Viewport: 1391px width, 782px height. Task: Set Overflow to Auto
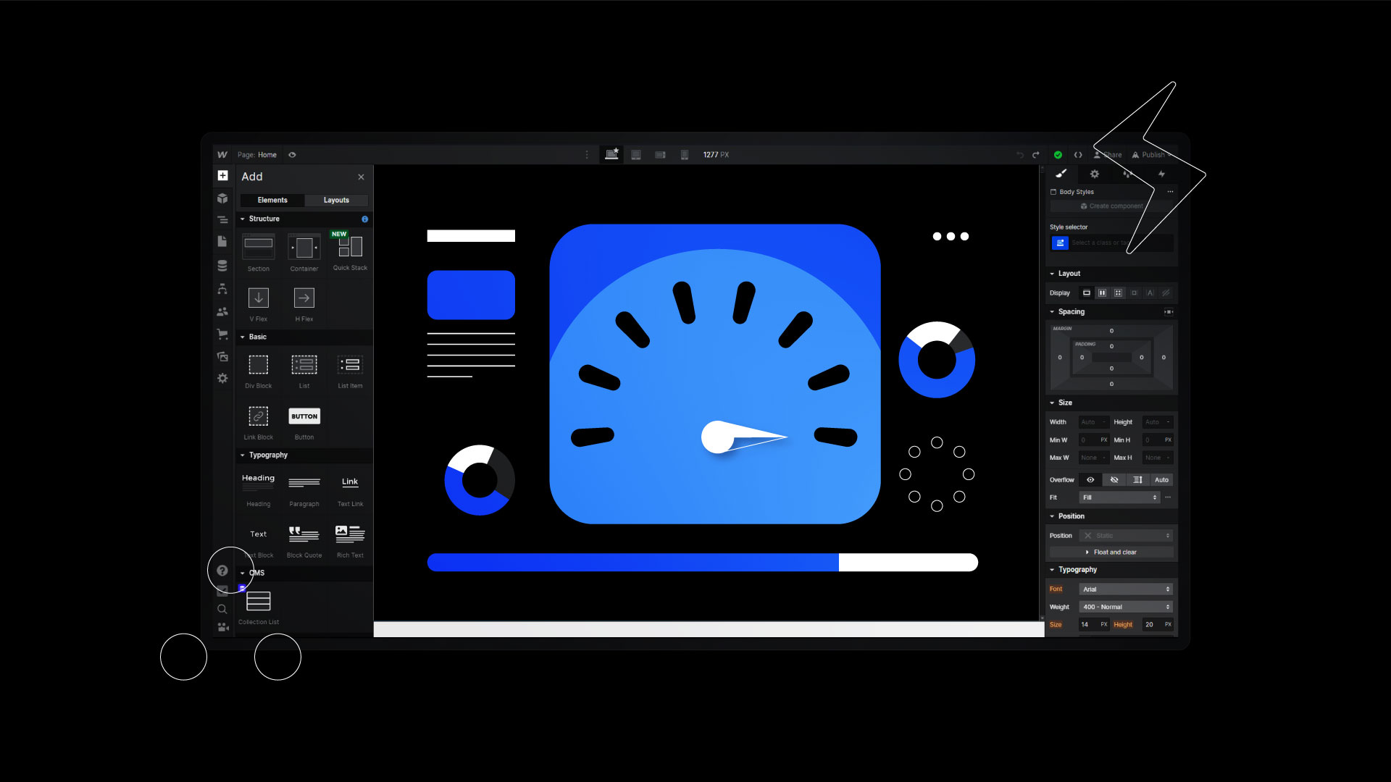point(1161,480)
